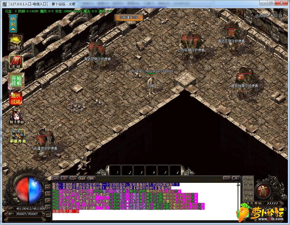The width and height of the screenshot is (290, 225).
Task: Select quick slot 1 on hotbar
Action: 116,170
